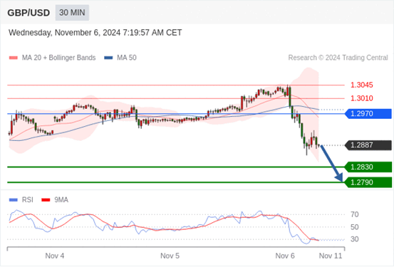The image size is (394, 267).
Task: Click the black 1.2887 current price tag
Action: (368, 145)
